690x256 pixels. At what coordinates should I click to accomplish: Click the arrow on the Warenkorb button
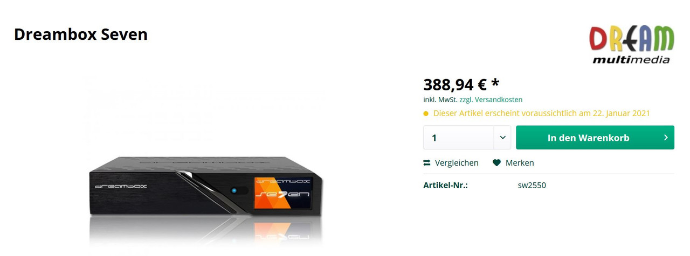666,138
